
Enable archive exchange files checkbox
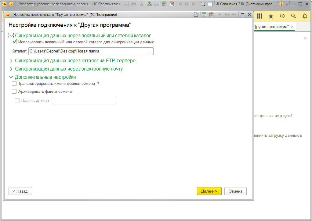coord(14,91)
